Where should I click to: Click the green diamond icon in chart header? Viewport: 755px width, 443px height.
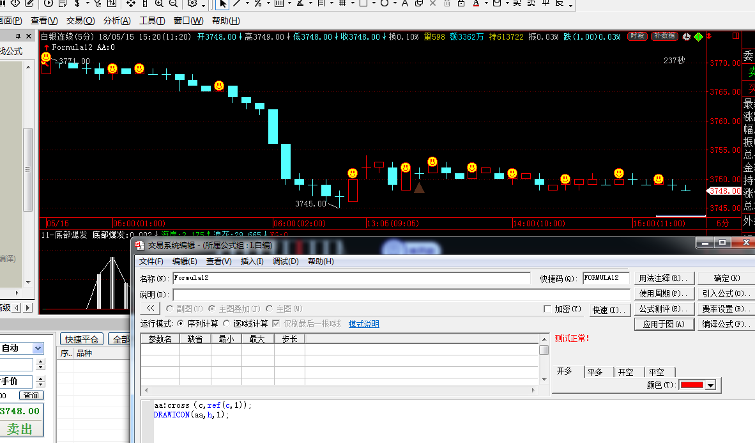pos(698,37)
